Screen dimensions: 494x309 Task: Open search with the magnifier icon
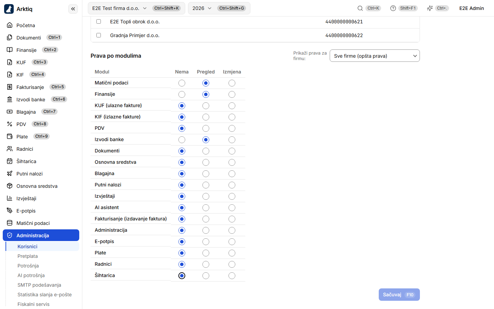point(360,8)
